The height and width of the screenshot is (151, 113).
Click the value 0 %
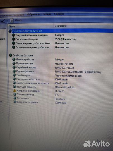coord(57,95)
